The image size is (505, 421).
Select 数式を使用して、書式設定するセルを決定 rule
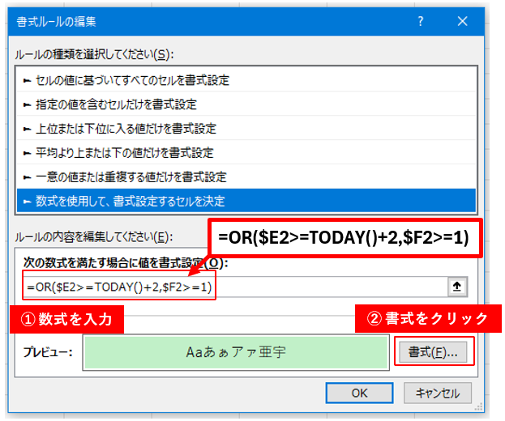130,200
